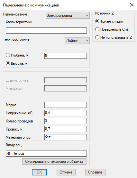The width and height of the screenshot is (137, 178).
Task: Click the Напряжение, кВ. field
Action: (x=66, y=113)
